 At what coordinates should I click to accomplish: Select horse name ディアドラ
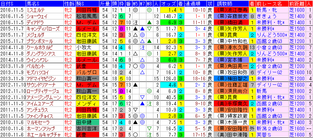click(x=35, y=22)
